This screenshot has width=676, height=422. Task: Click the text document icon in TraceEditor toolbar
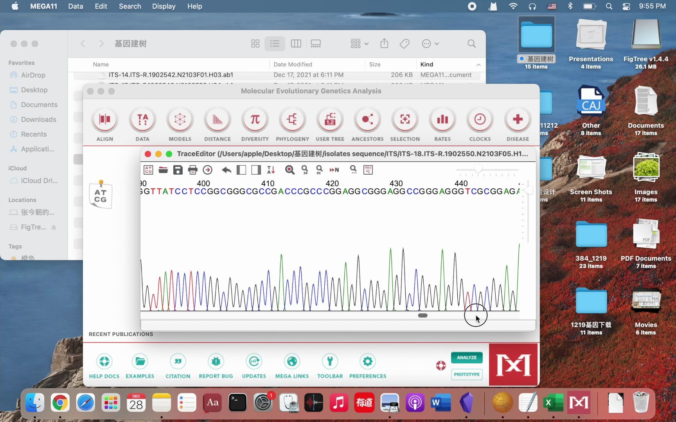pos(368,170)
